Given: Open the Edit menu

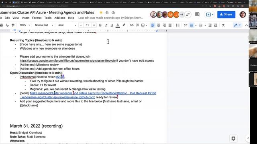Looking at the screenshot, I should (x=7, y=18).
